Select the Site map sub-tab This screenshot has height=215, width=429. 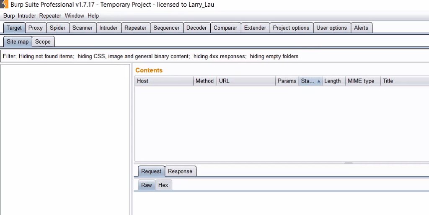pos(18,42)
